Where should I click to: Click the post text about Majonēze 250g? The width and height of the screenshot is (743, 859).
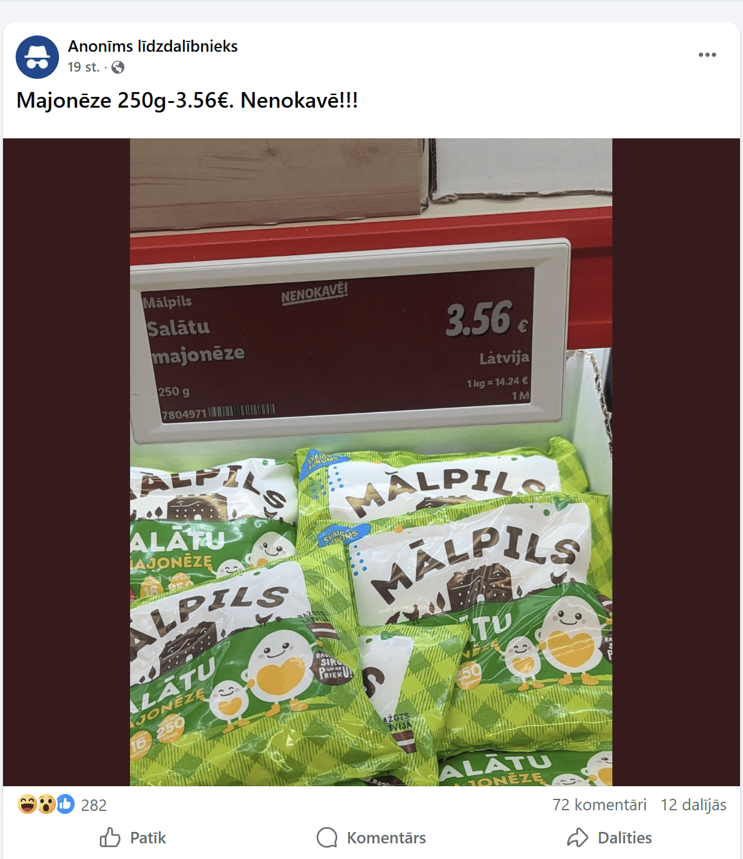(187, 100)
